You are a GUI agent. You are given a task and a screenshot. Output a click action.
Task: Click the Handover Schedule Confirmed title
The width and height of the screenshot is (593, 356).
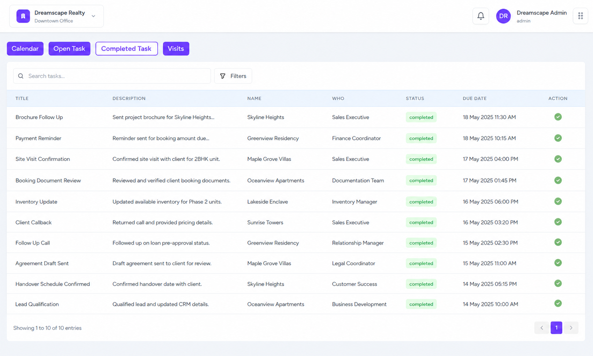point(53,284)
